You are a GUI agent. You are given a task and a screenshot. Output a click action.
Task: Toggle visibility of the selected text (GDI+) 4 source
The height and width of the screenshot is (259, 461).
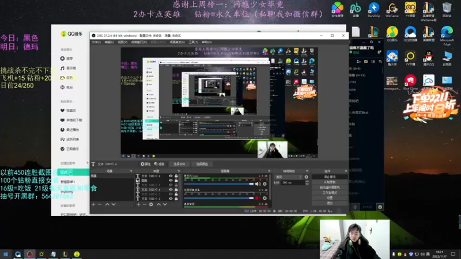[171, 190]
